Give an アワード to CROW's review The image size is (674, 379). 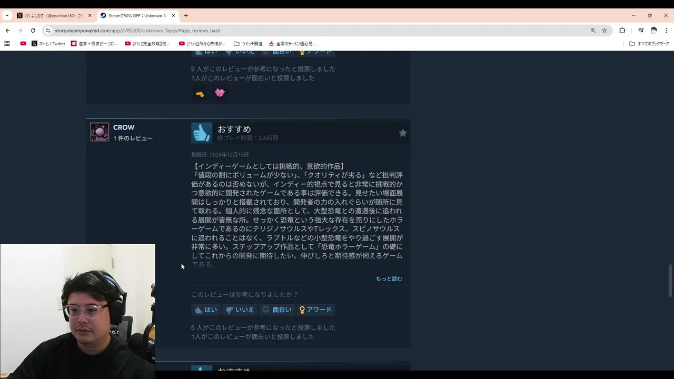[x=315, y=310]
